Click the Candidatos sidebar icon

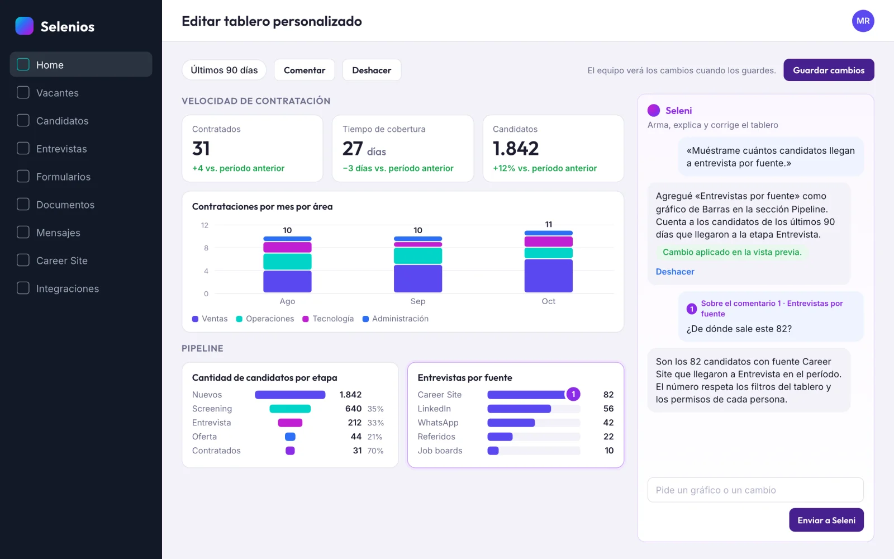click(23, 120)
